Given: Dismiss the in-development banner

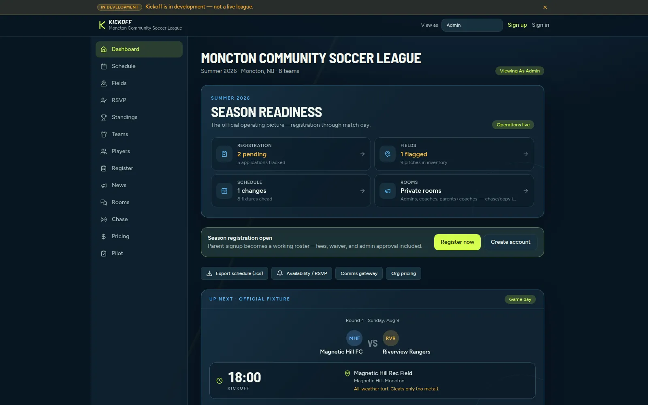Looking at the screenshot, I should [x=545, y=7].
